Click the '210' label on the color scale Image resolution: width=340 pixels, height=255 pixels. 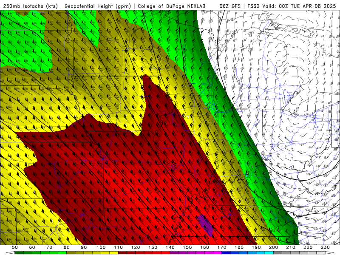click(291, 247)
